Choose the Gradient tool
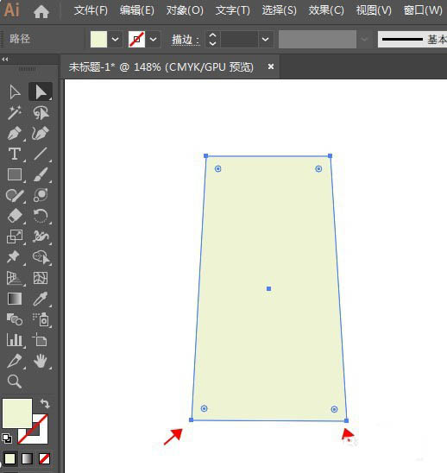This screenshot has width=447, height=473. coord(15,299)
